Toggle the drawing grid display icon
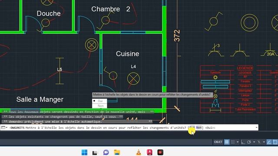278x156 pixels. pos(227,142)
